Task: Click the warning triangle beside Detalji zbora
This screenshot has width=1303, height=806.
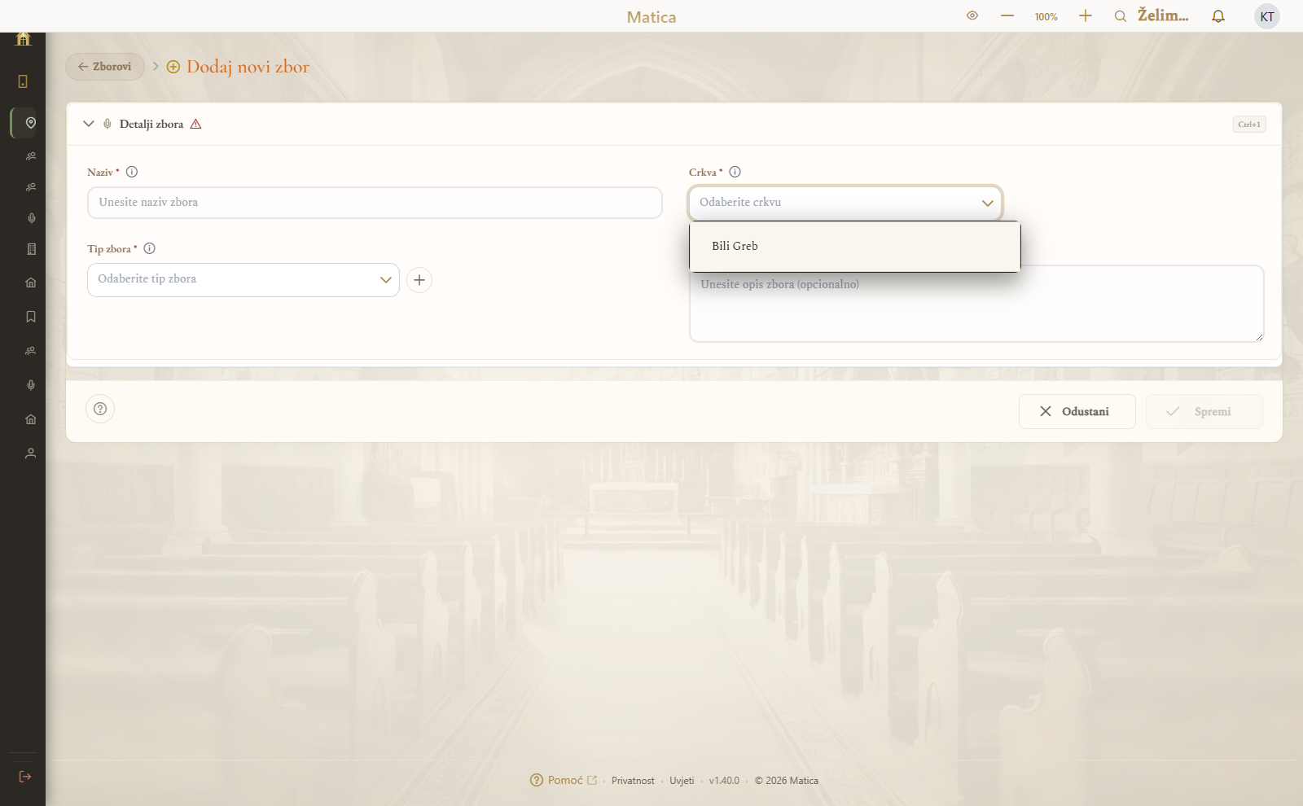Action: coord(195,124)
